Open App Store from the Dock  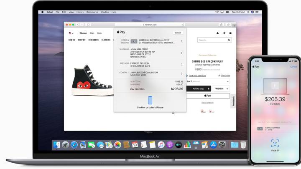[x=213, y=145]
